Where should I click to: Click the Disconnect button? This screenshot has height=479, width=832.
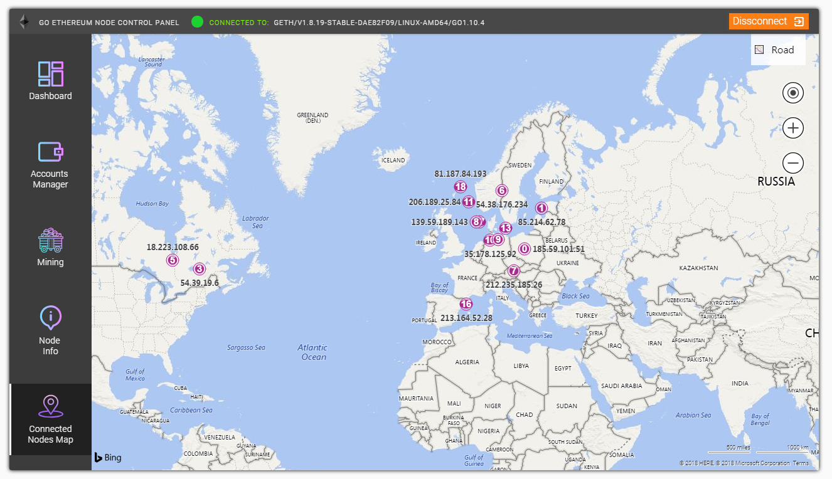[x=769, y=21]
